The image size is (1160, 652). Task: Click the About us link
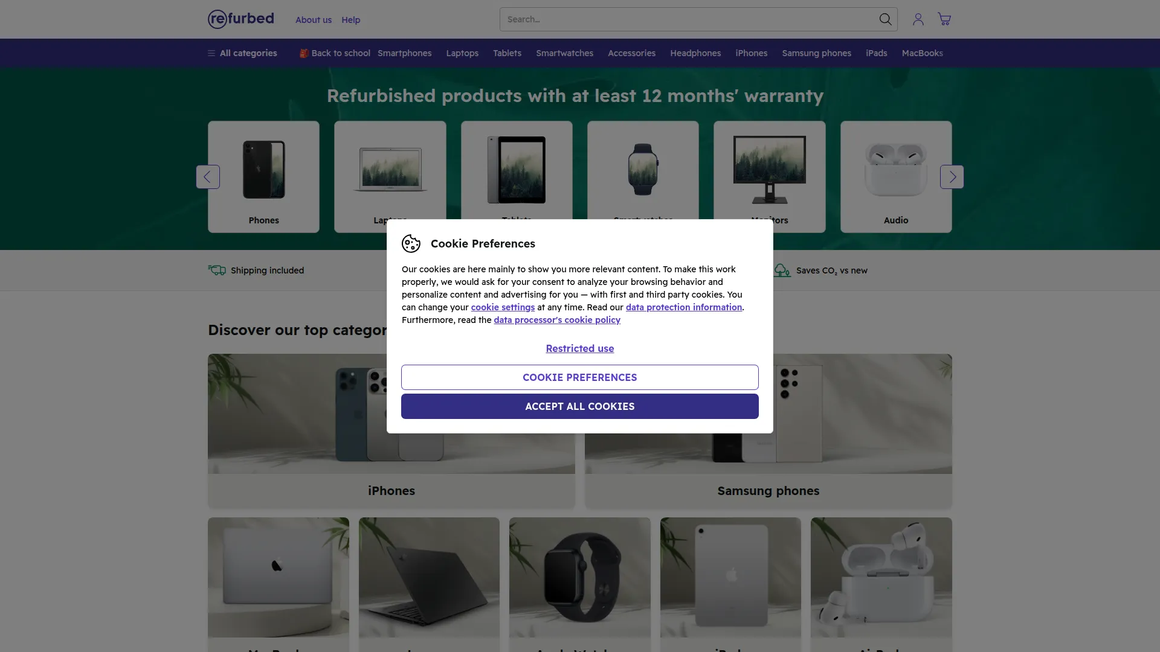click(314, 20)
